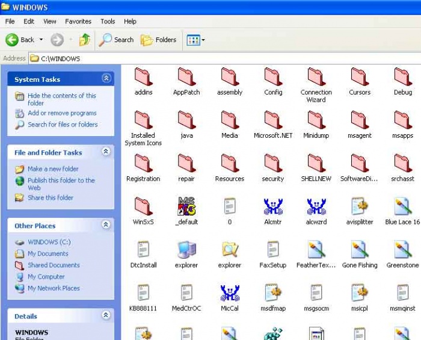This screenshot has height=340, width=421.
Task: Open the Tools menu
Action: coord(108,22)
